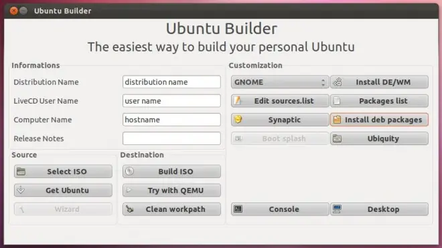Click the Informations section heading
The width and height of the screenshot is (442, 248).
[x=35, y=66]
